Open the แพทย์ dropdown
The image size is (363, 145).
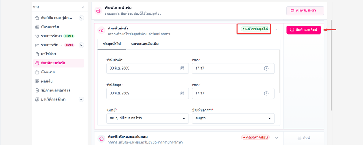click(x=148, y=118)
